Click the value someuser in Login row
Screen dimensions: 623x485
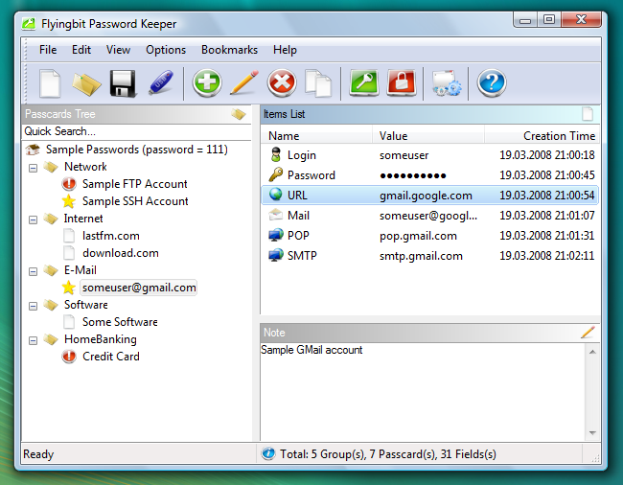tap(404, 155)
